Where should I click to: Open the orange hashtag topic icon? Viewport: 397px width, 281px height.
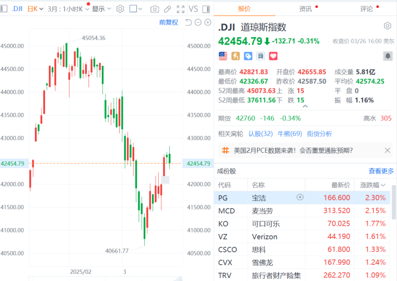(225, 150)
